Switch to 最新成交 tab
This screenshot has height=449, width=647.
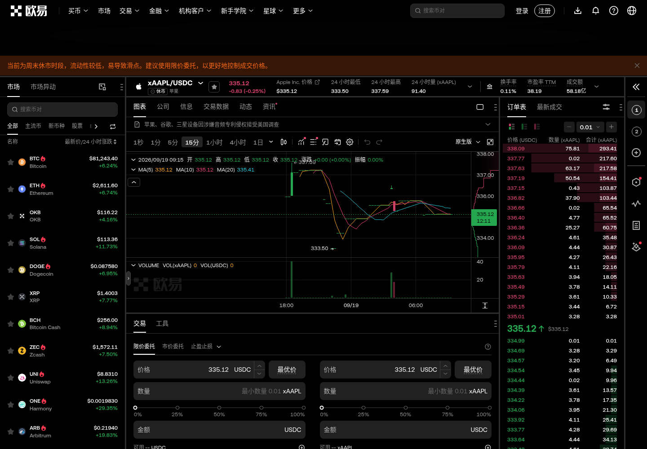coord(550,107)
